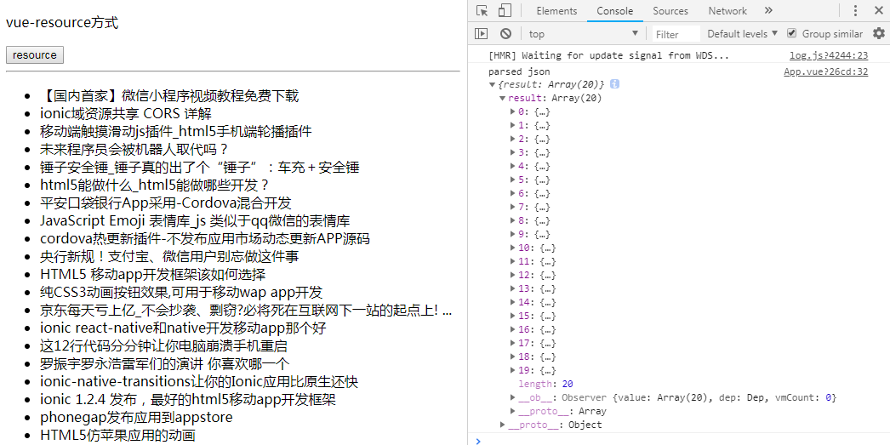Expand array item 19
This screenshot has width=890, height=445.
(513, 371)
